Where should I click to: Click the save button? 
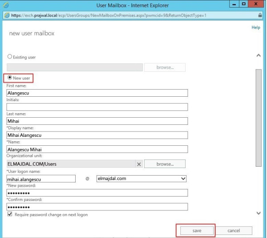(196, 231)
